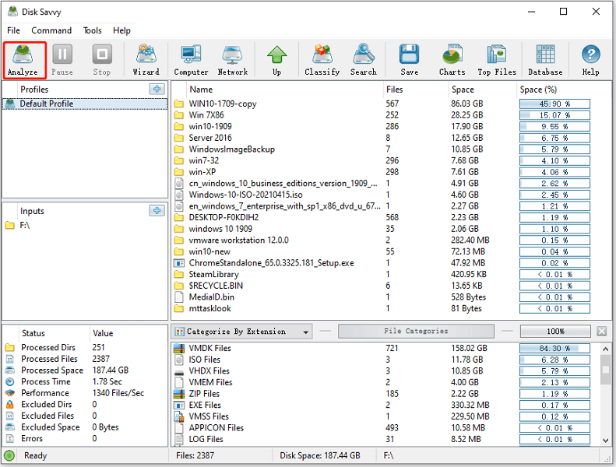616x467 pixels.
Task: Open the Database toolbar icon
Action: pyautogui.click(x=545, y=60)
